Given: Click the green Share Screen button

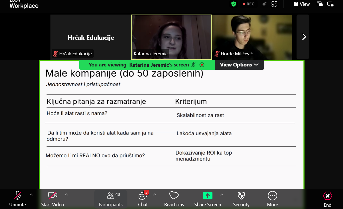Looking at the screenshot, I should point(208,199).
